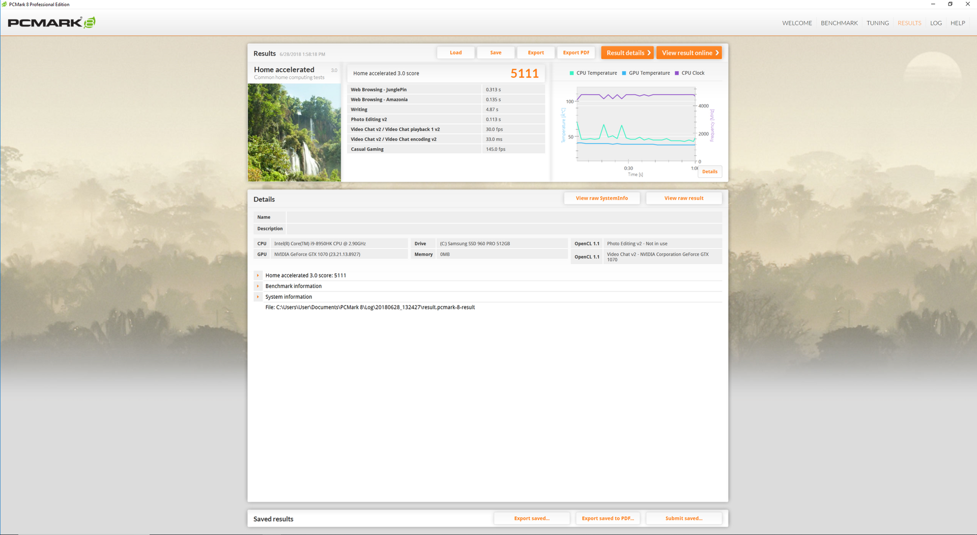Expand the Benchmark information section
Viewport: 977px width, 535px height.
258,286
